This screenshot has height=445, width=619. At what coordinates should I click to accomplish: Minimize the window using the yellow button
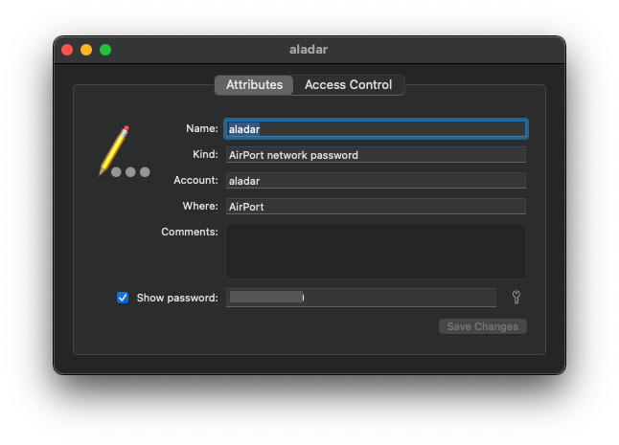click(x=86, y=50)
